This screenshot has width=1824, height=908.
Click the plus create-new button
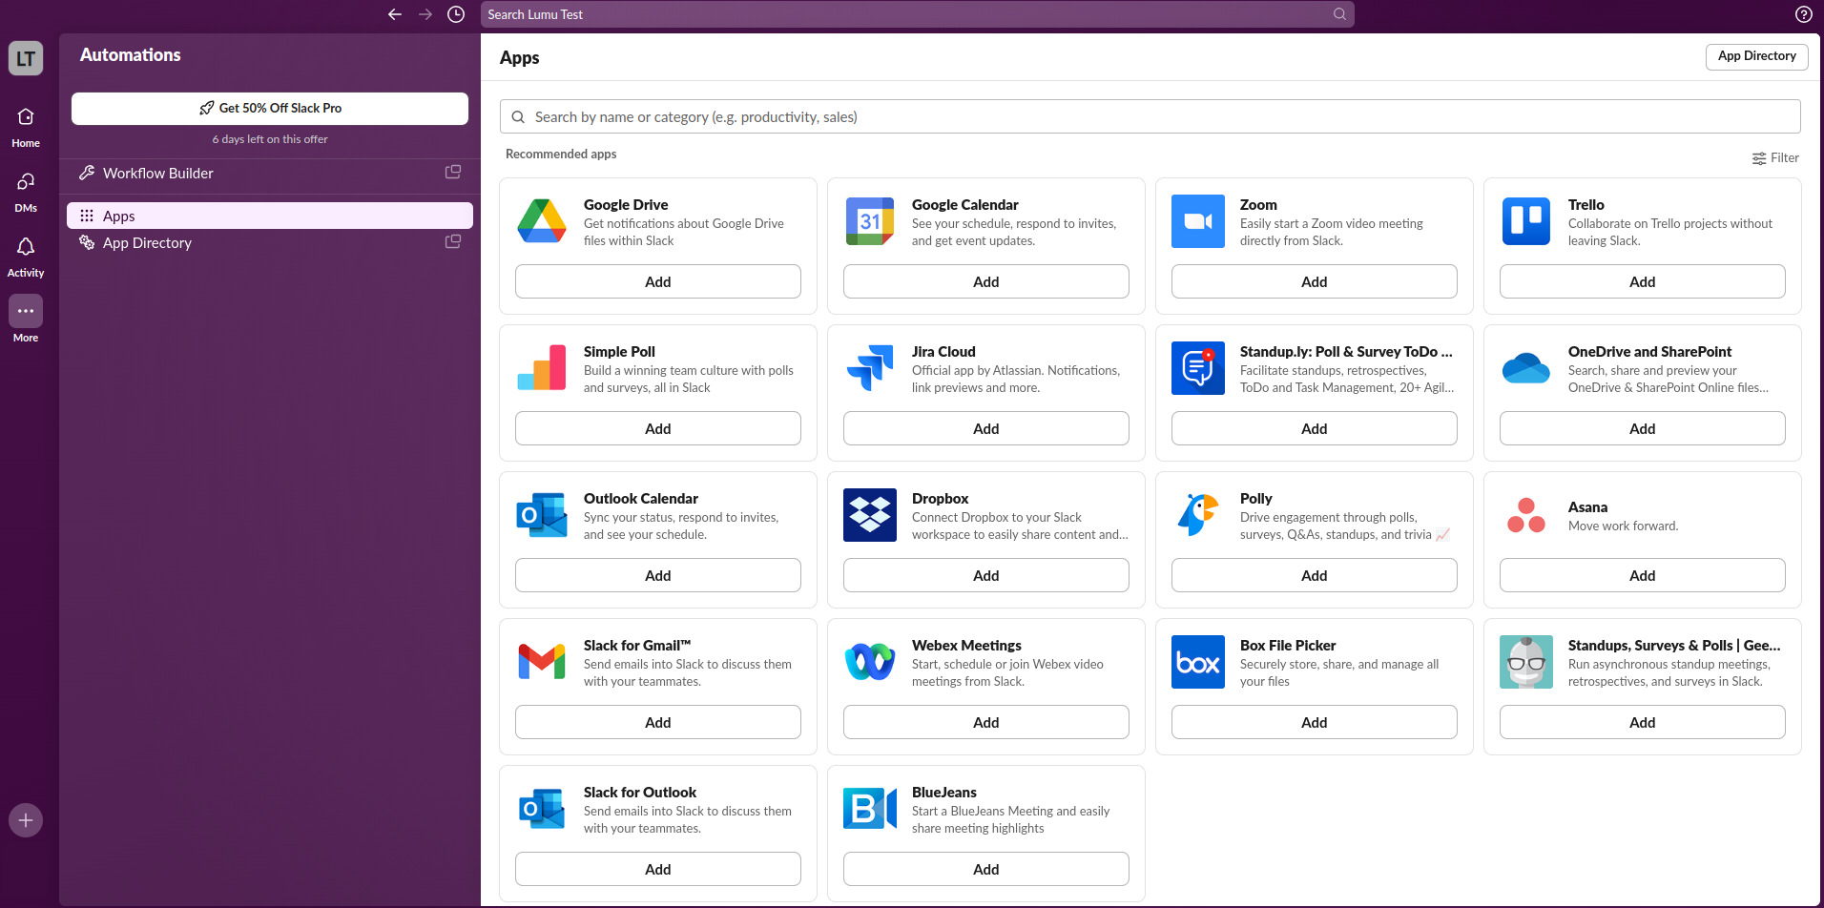(26, 820)
